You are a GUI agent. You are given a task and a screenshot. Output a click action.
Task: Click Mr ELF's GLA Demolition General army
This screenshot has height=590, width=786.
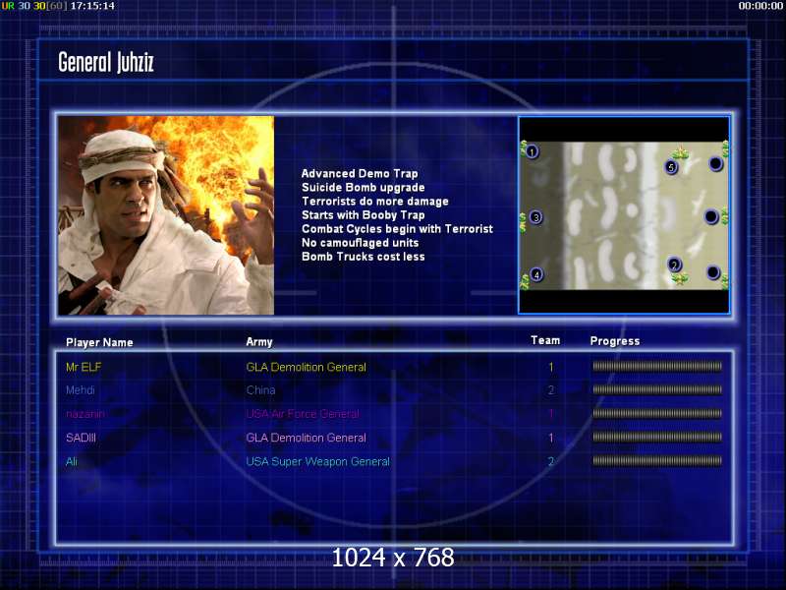click(306, 367)
